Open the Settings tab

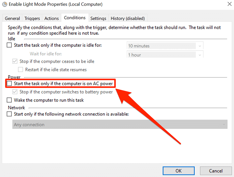point(98,18)
